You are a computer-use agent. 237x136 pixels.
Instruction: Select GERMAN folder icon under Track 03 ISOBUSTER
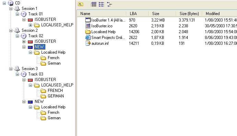[x=43, y=96]
